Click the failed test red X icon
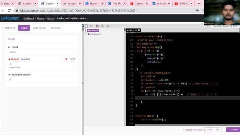Screen dimensions: 240x135 tap(66, 59)
